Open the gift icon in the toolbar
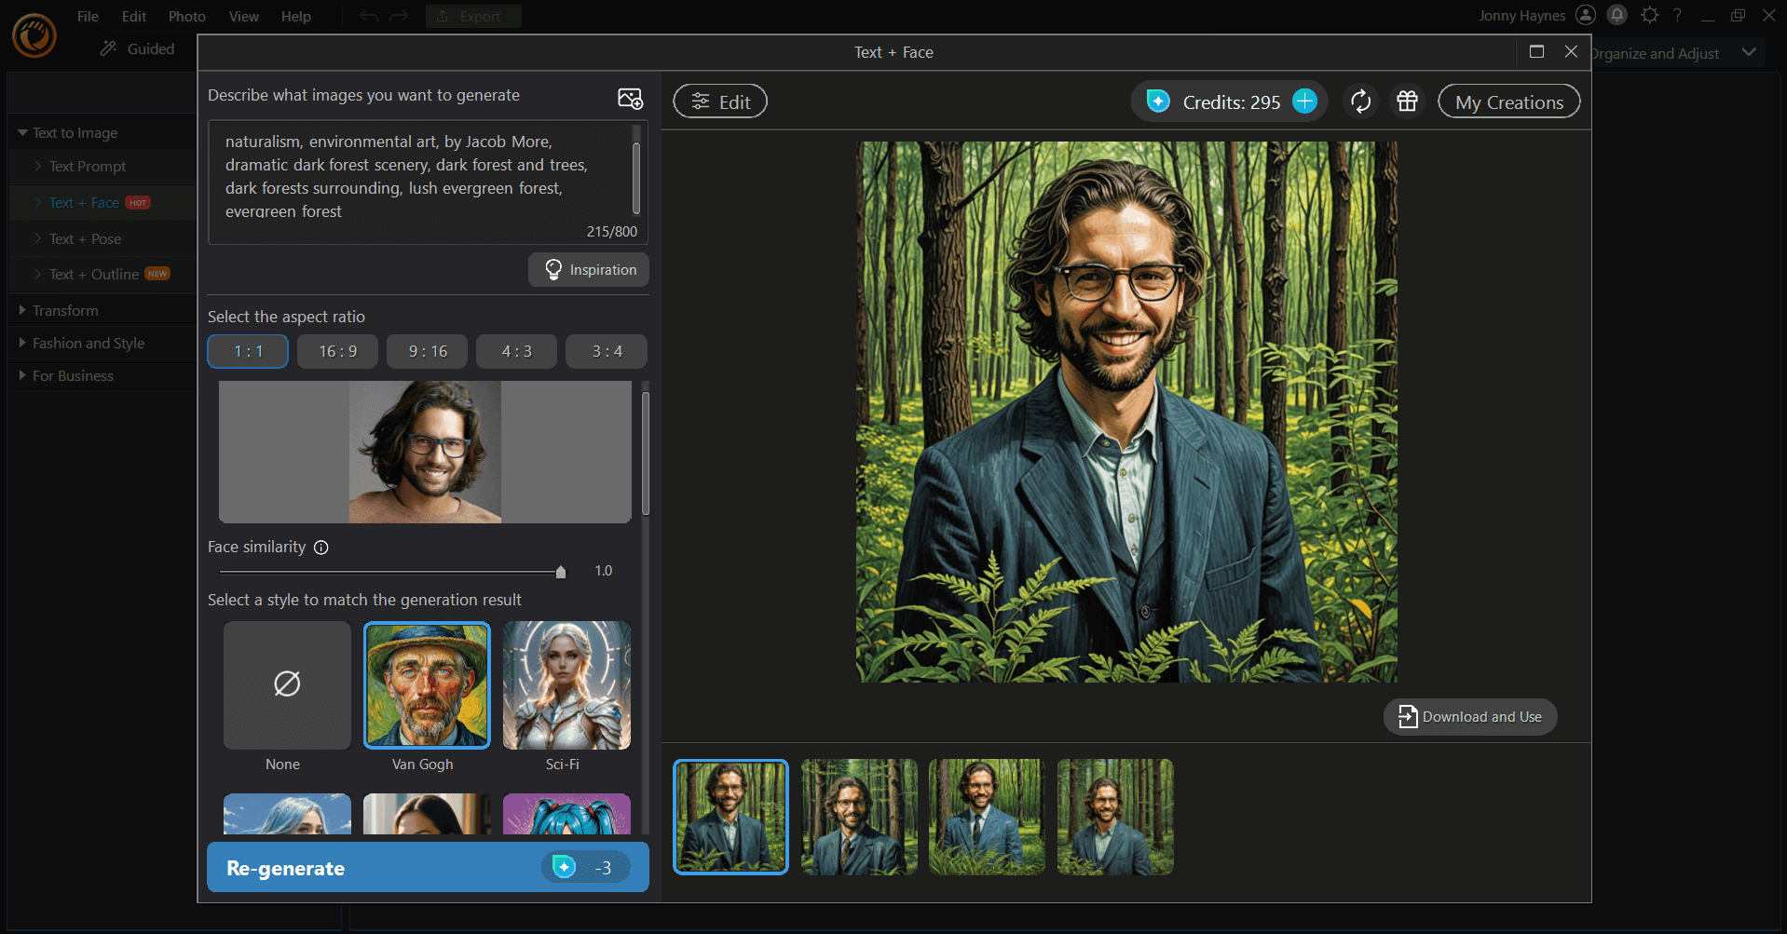The height and width of the screenshot is (934, 1787). 1407,101
